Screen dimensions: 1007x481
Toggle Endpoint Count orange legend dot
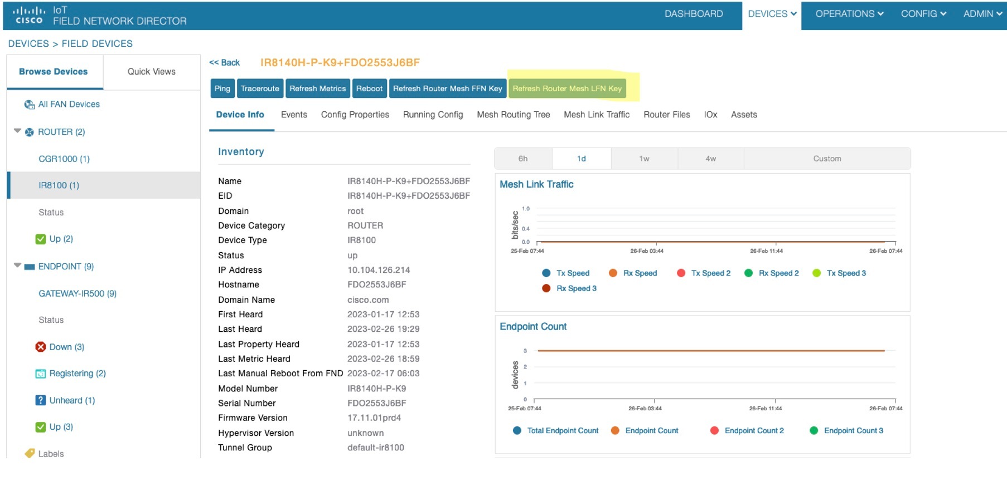point(616,431)
